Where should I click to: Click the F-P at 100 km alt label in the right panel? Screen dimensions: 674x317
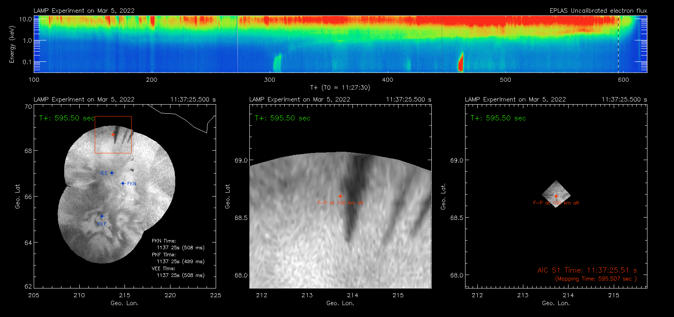[x=556, y=203]
